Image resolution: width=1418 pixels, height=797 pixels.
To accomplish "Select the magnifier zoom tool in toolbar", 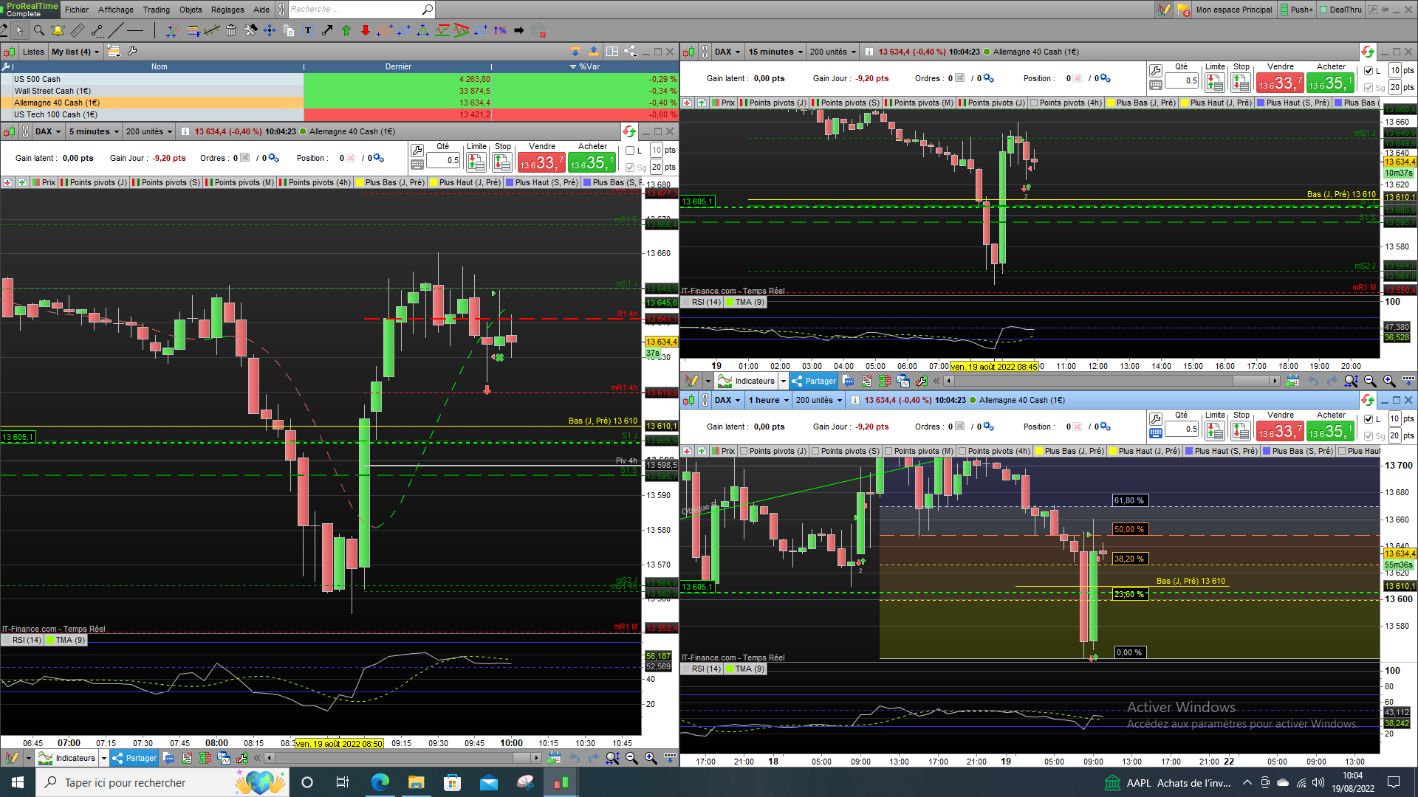I will [38, 30].
